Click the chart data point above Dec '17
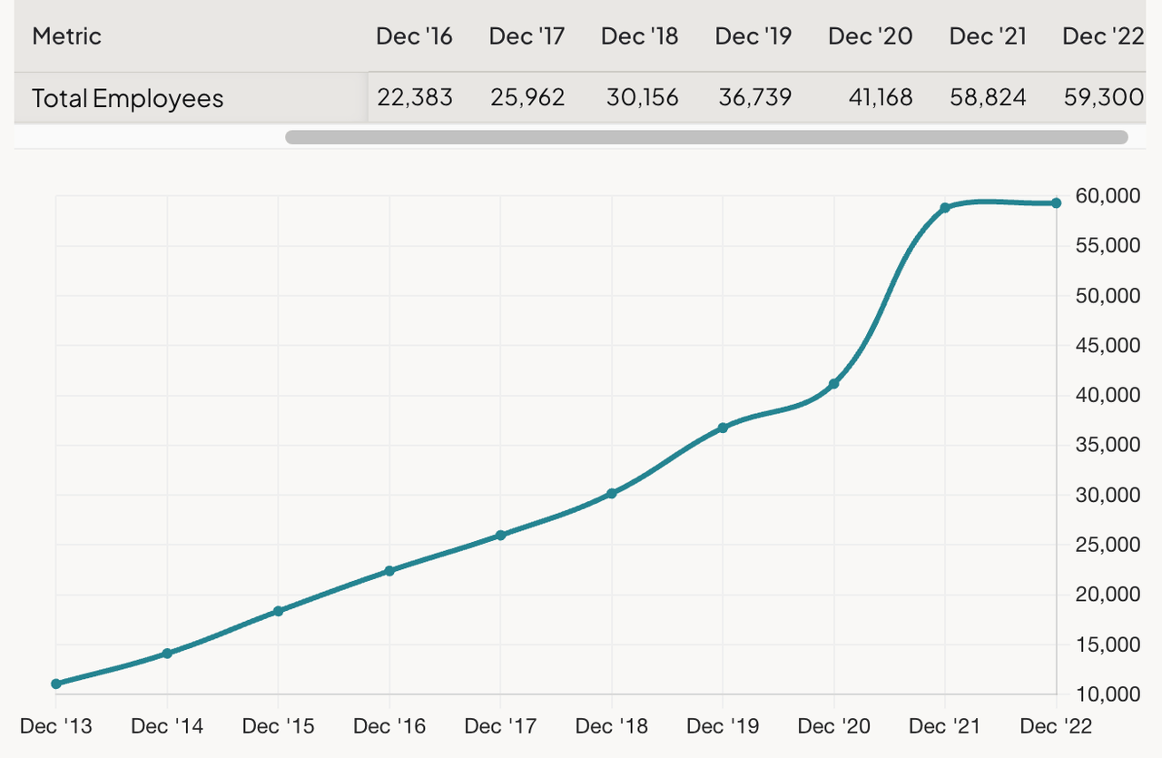 [500, 536]
